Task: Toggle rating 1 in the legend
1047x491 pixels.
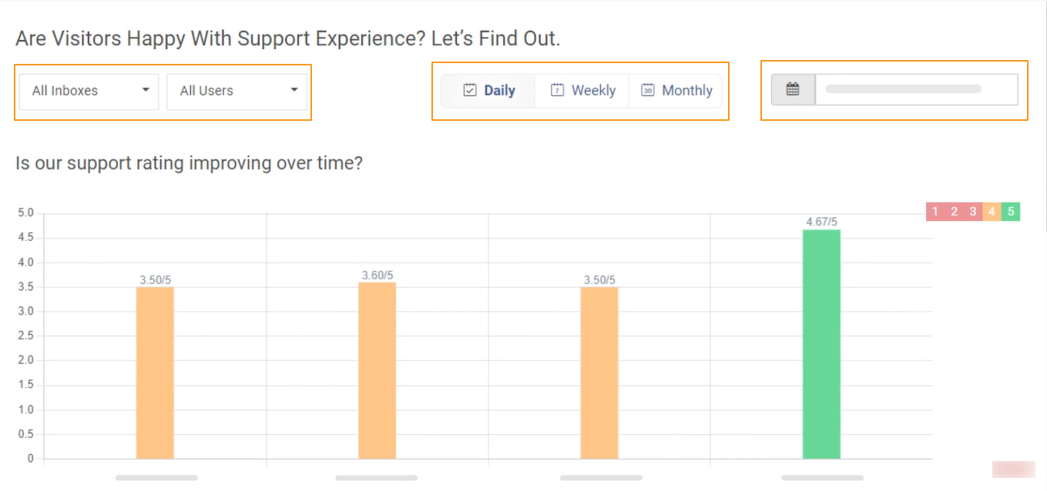Action: pyautogui.click(x=935, y=212)
